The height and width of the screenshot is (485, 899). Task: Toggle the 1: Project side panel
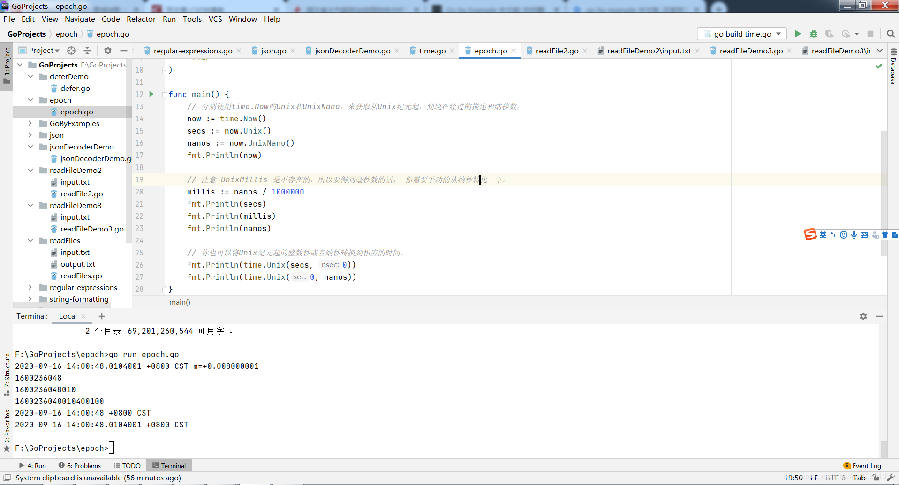click(7, 66)
